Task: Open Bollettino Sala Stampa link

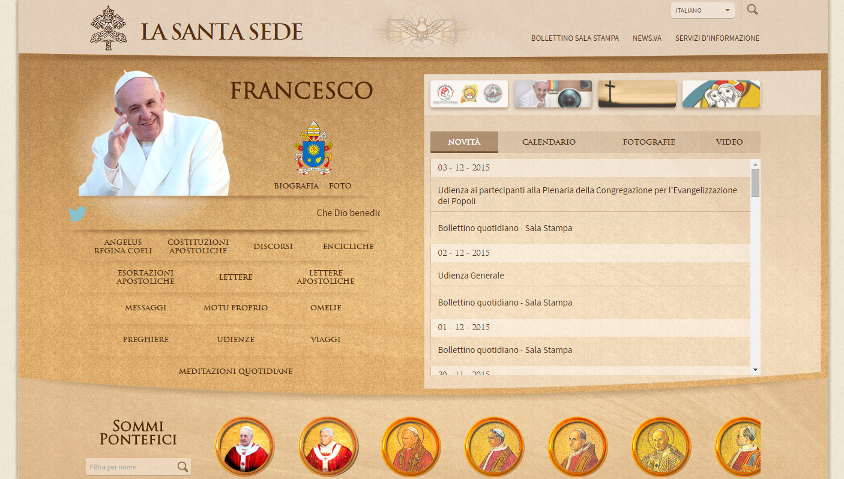Action: coord(575,38)
